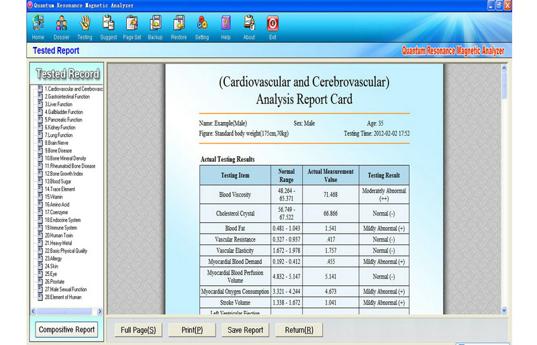Image resolution: width=537 pixels, height=345 pixels.
Task: Click the Vascular Elasticity row label
Action: coord(235,250)
